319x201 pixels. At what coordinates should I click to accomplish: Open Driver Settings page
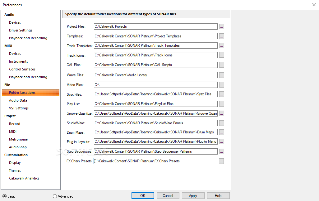(21, 30)
